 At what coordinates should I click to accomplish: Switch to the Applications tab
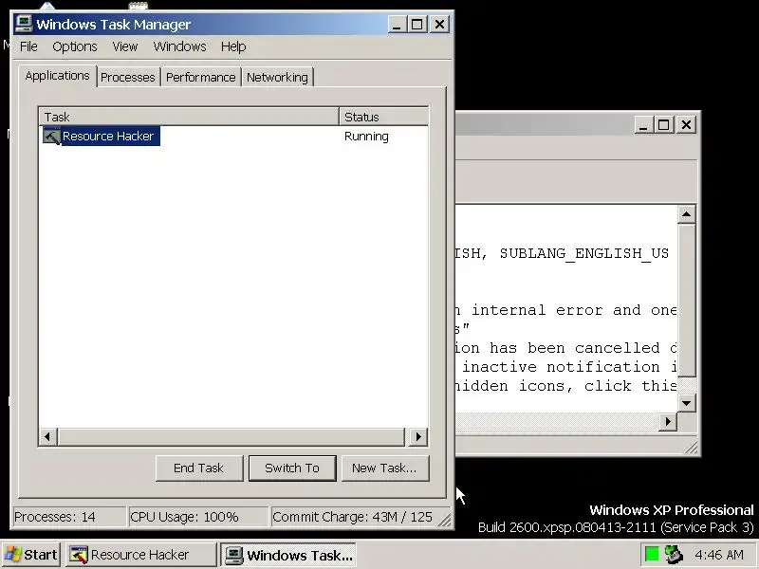click(57, 76)
